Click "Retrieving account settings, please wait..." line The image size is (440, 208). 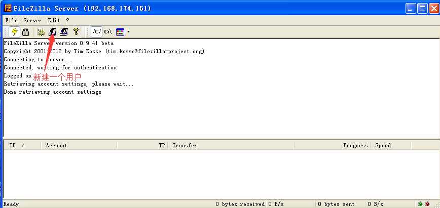tap(69, 84)
